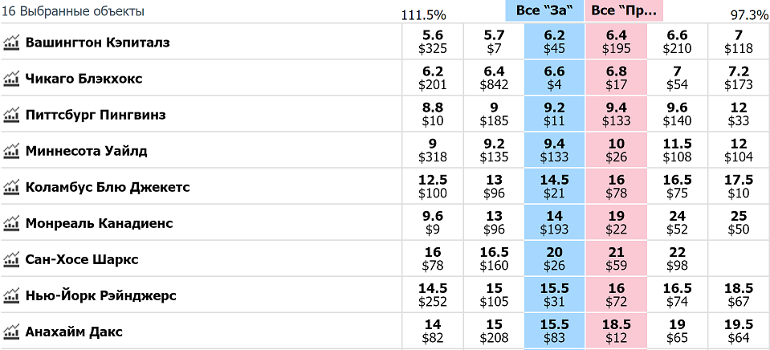This screenshot has width=770, height=350.
Task: Open the Монреаль Канадиенс team link
Action: click(x=100, y=224)
